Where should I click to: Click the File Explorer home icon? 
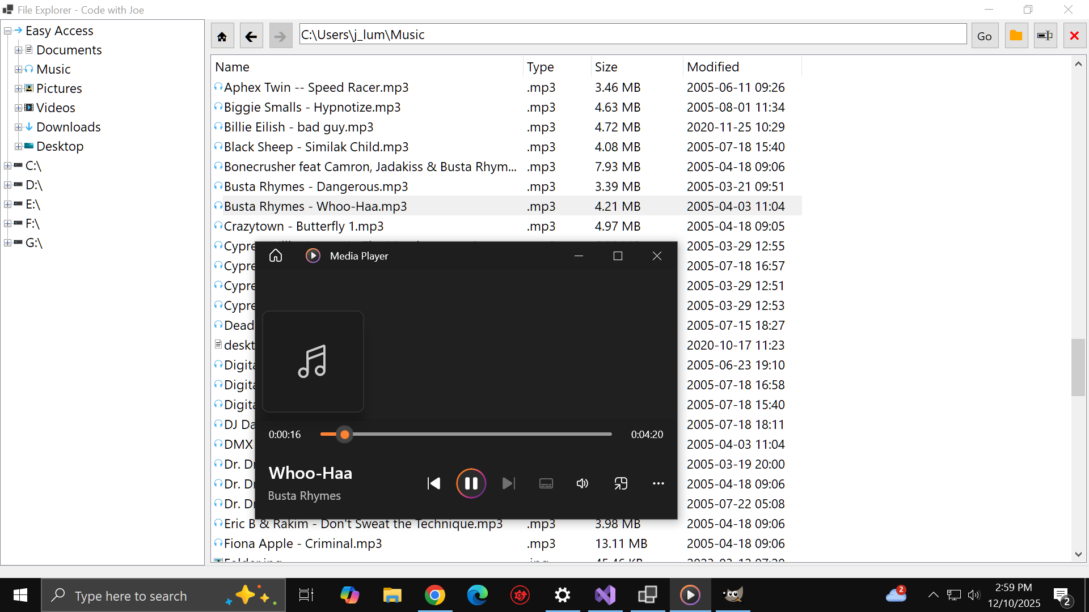(222, 35)
